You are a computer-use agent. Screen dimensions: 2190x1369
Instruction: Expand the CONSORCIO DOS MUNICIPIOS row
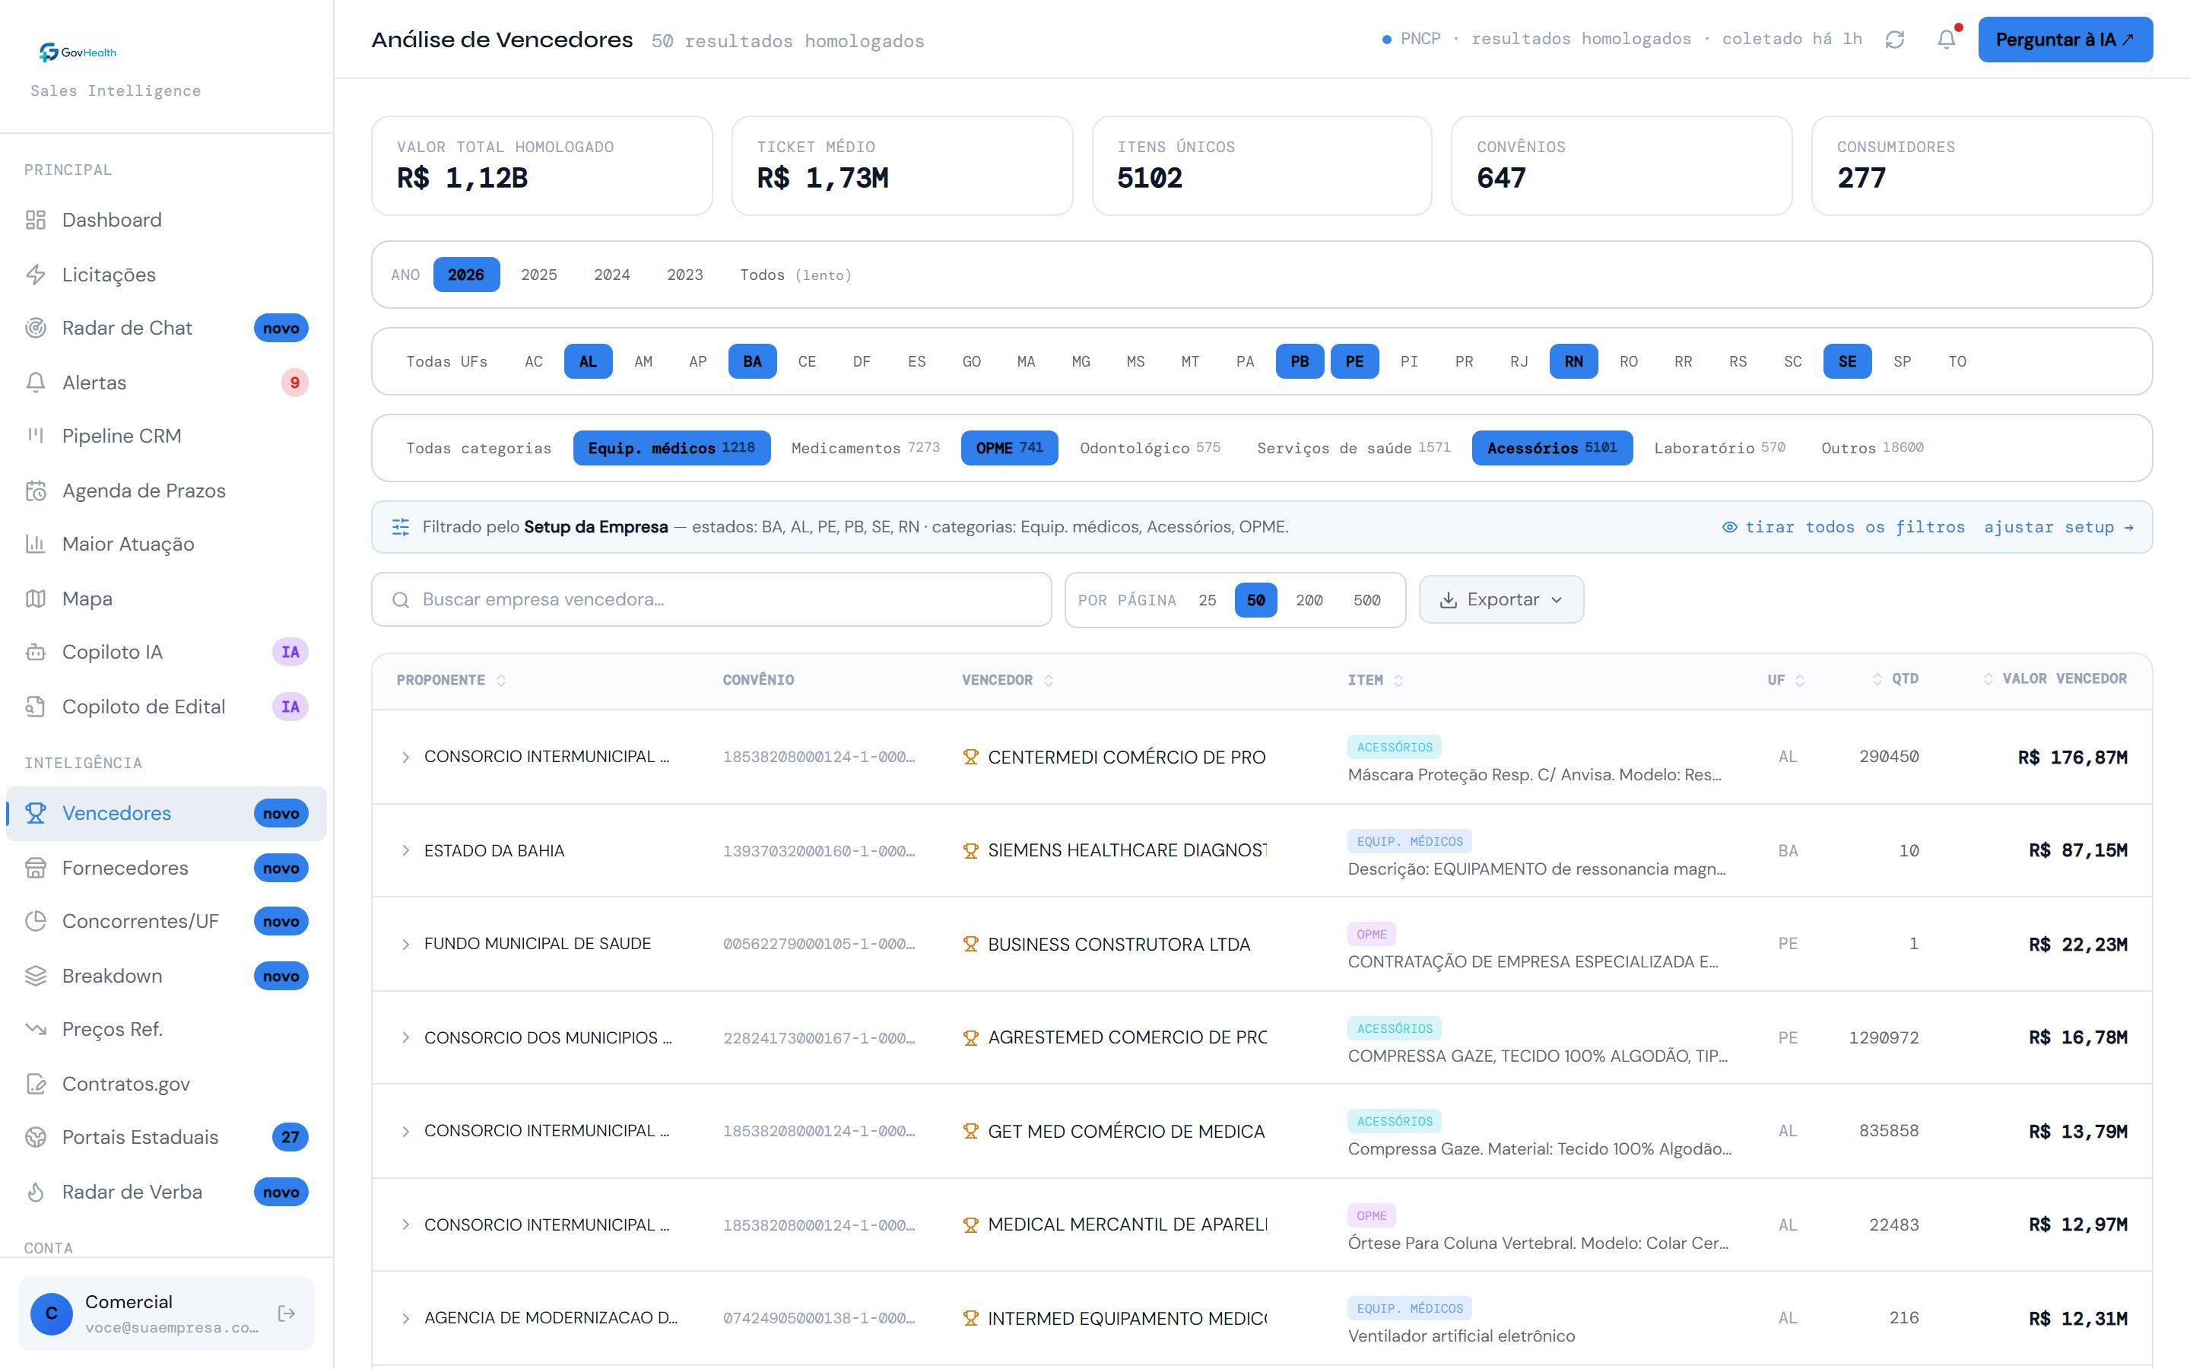[x=405, y=1037]
